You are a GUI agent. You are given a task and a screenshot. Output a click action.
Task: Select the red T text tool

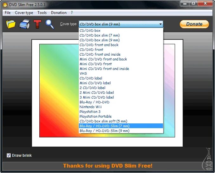tap(37, 24)
